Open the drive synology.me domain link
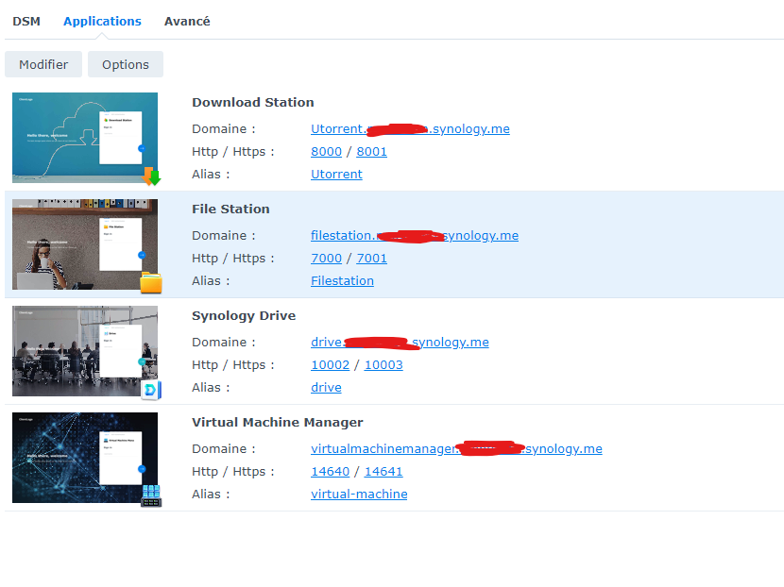This screenshot has width=784, height=587. pyautogui.click(x=400, y=343)
